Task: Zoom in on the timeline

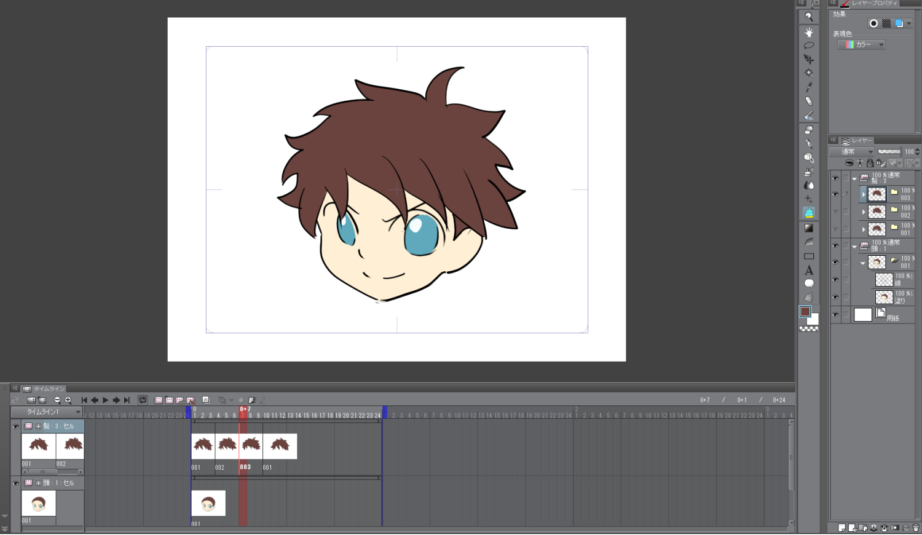Action: tap(68, 400)
